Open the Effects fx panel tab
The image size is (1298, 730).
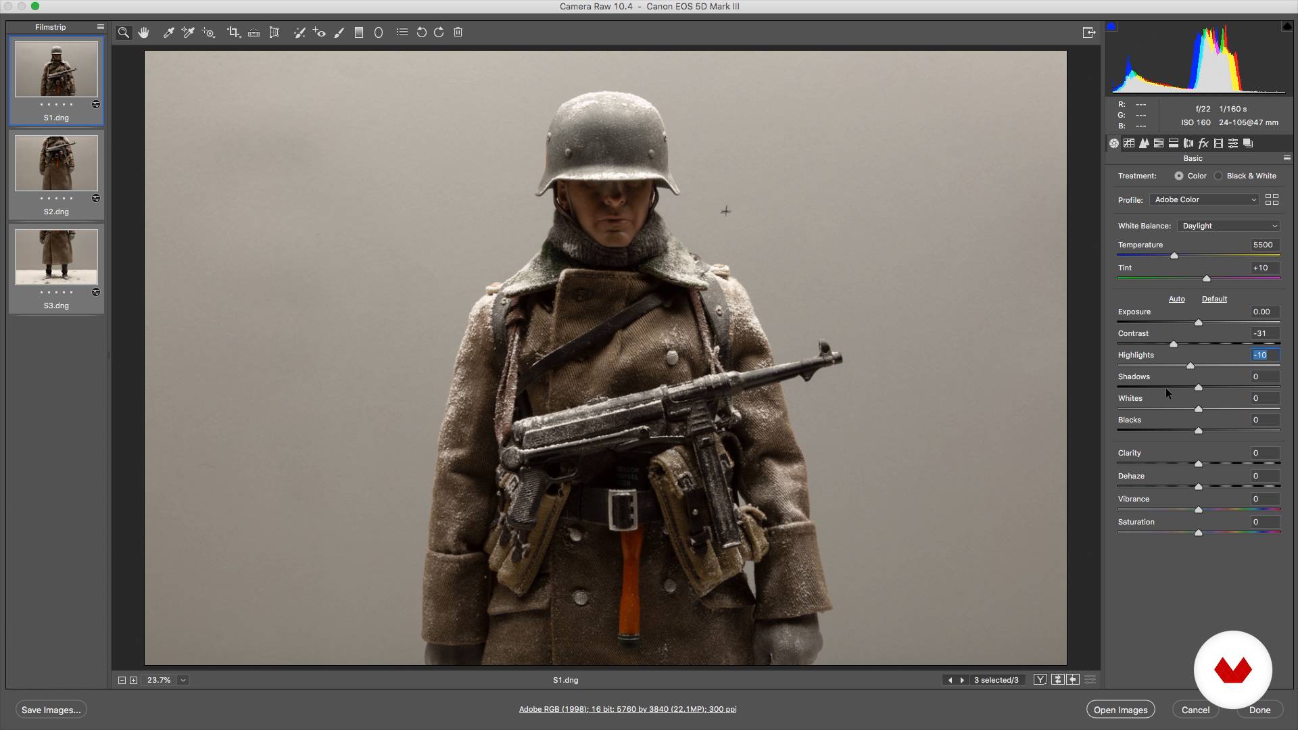tap(1203, 143)
